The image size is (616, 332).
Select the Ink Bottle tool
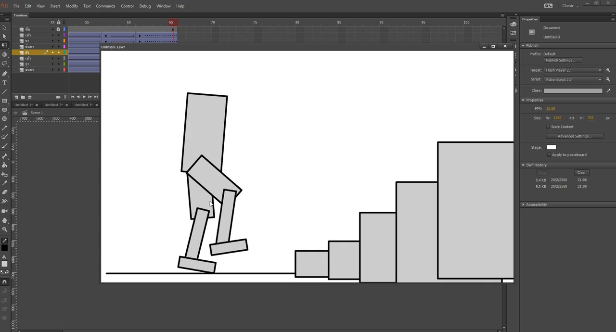click(x=4, y=174)
